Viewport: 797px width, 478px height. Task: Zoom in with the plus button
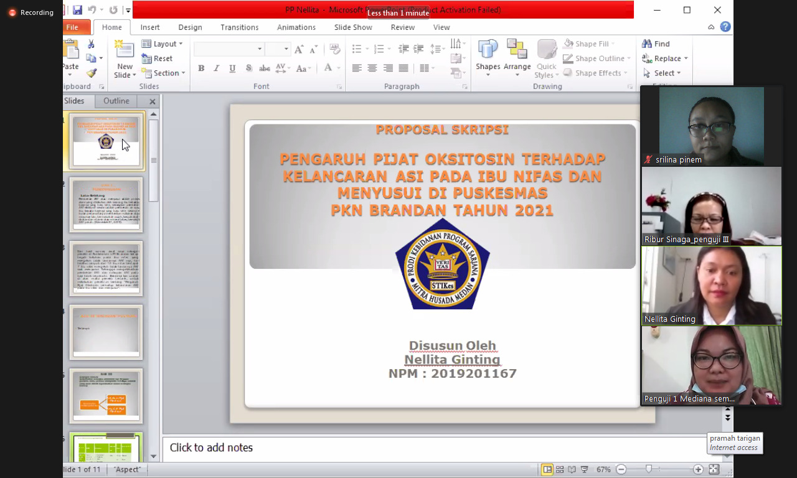click(698, 469)
